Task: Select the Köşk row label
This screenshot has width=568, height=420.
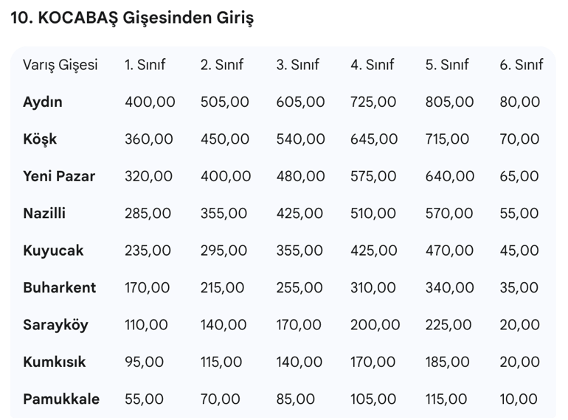Action: 40,139
